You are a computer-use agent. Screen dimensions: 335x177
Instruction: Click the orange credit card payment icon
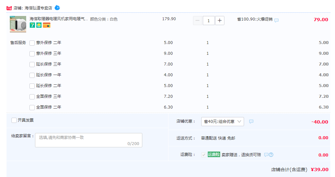click(46, 25)
